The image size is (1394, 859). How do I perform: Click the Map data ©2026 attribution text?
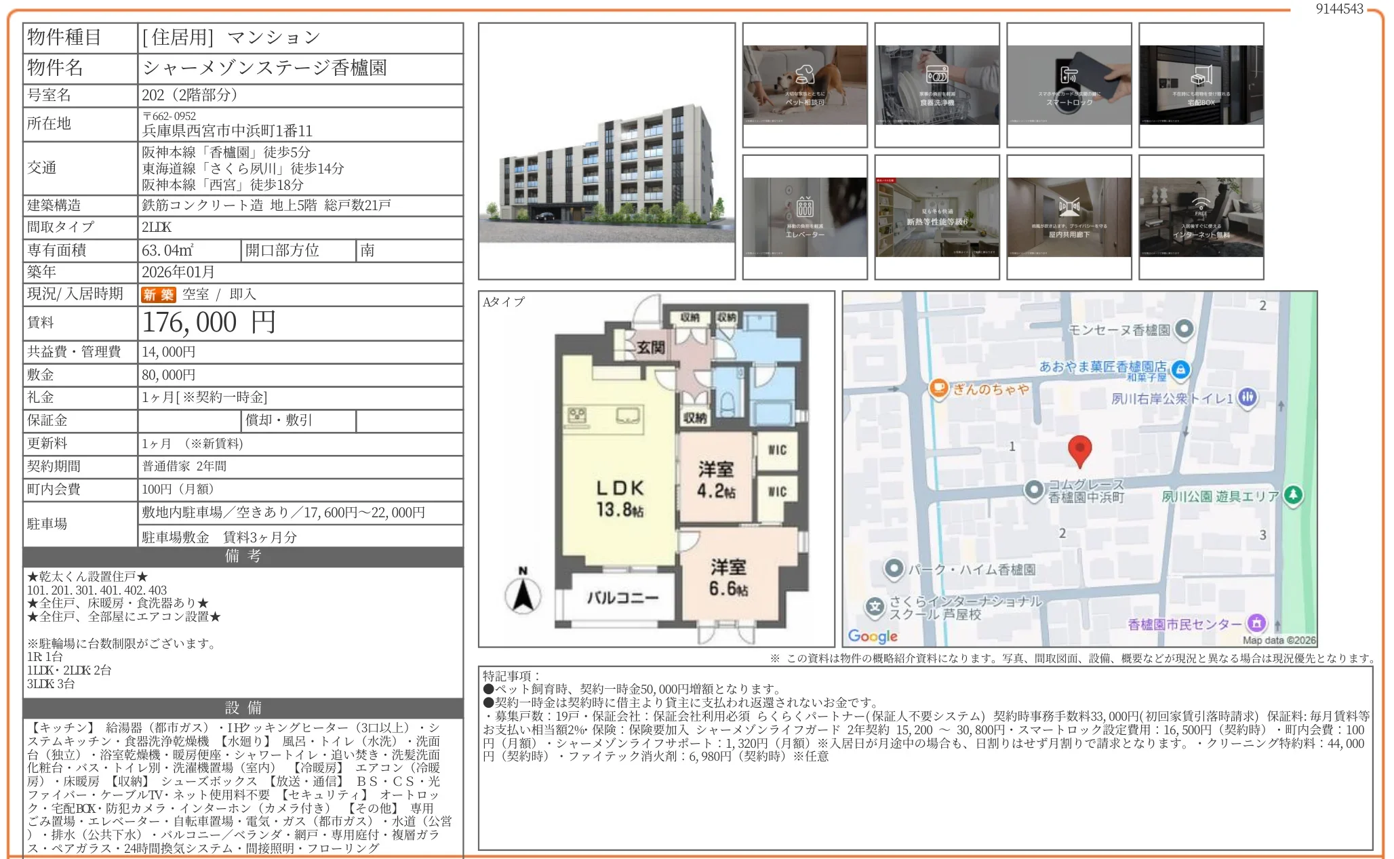[1280, 639]
